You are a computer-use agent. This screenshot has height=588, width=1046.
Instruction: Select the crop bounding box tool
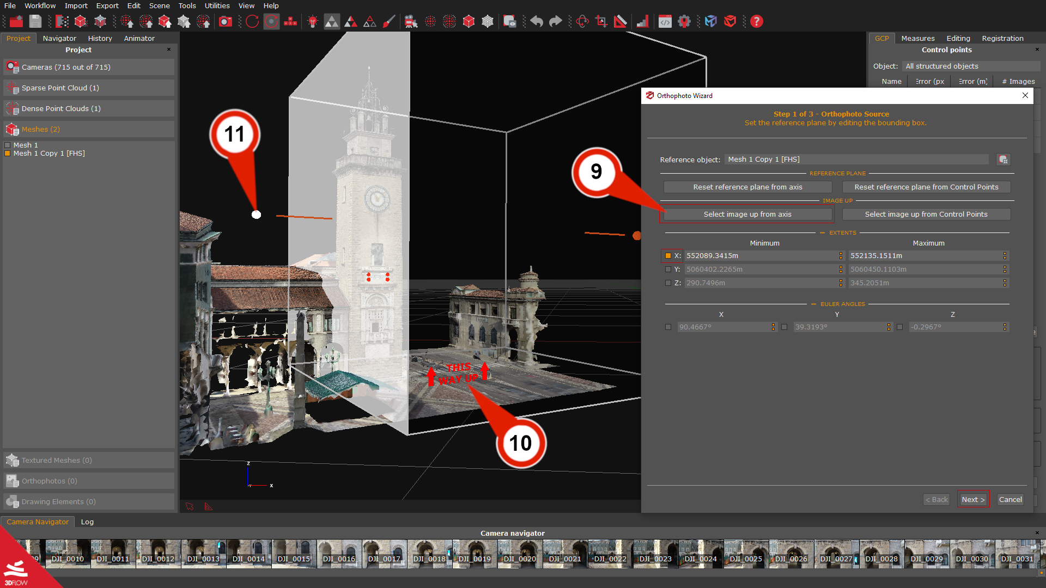click(x=601, y=21)
